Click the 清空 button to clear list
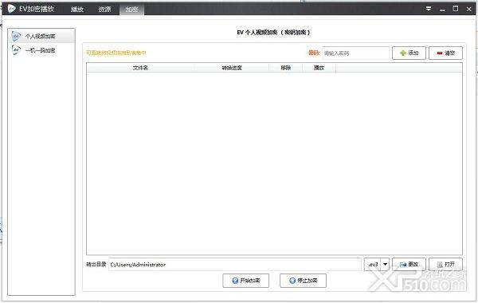Image resolution: width=478 pixels, height=303 pixels. pos(445,53)
